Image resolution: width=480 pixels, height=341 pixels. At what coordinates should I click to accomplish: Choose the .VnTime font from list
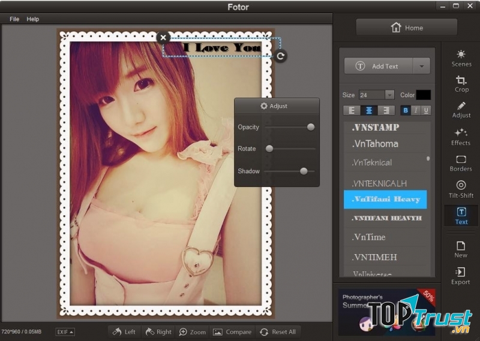(x=368, y=237)
